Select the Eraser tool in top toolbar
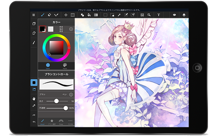 49,15
